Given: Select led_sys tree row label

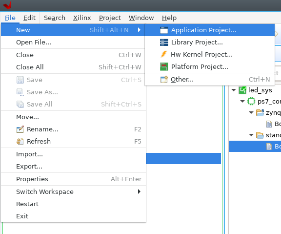Looking at the screenshot, I should click(x=260, y=90).
